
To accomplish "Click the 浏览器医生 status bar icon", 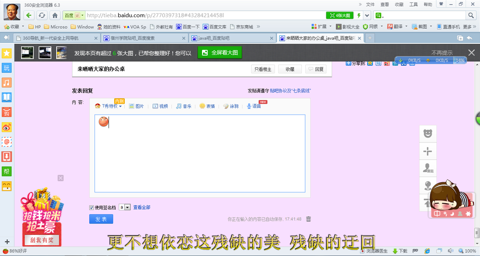I will point(374,251).
